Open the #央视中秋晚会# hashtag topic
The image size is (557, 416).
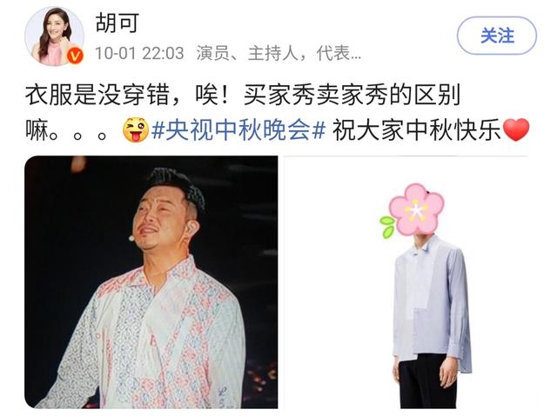[238, 130]
